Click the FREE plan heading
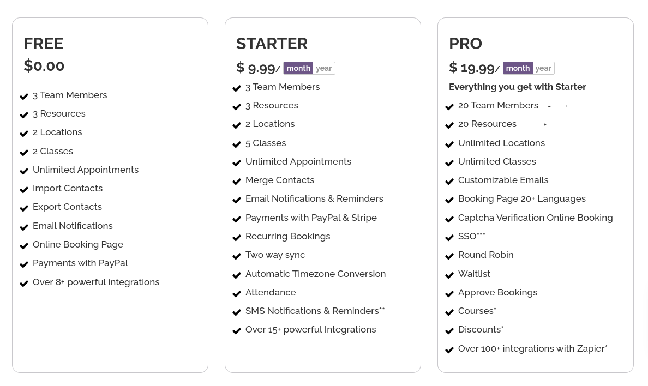The image size is (648, 386). point(44,44)
